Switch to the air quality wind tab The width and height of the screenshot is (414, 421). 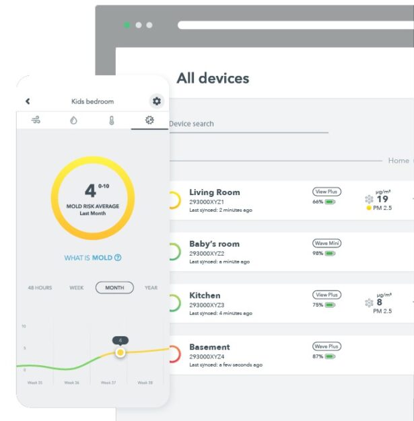click(36, 120)
